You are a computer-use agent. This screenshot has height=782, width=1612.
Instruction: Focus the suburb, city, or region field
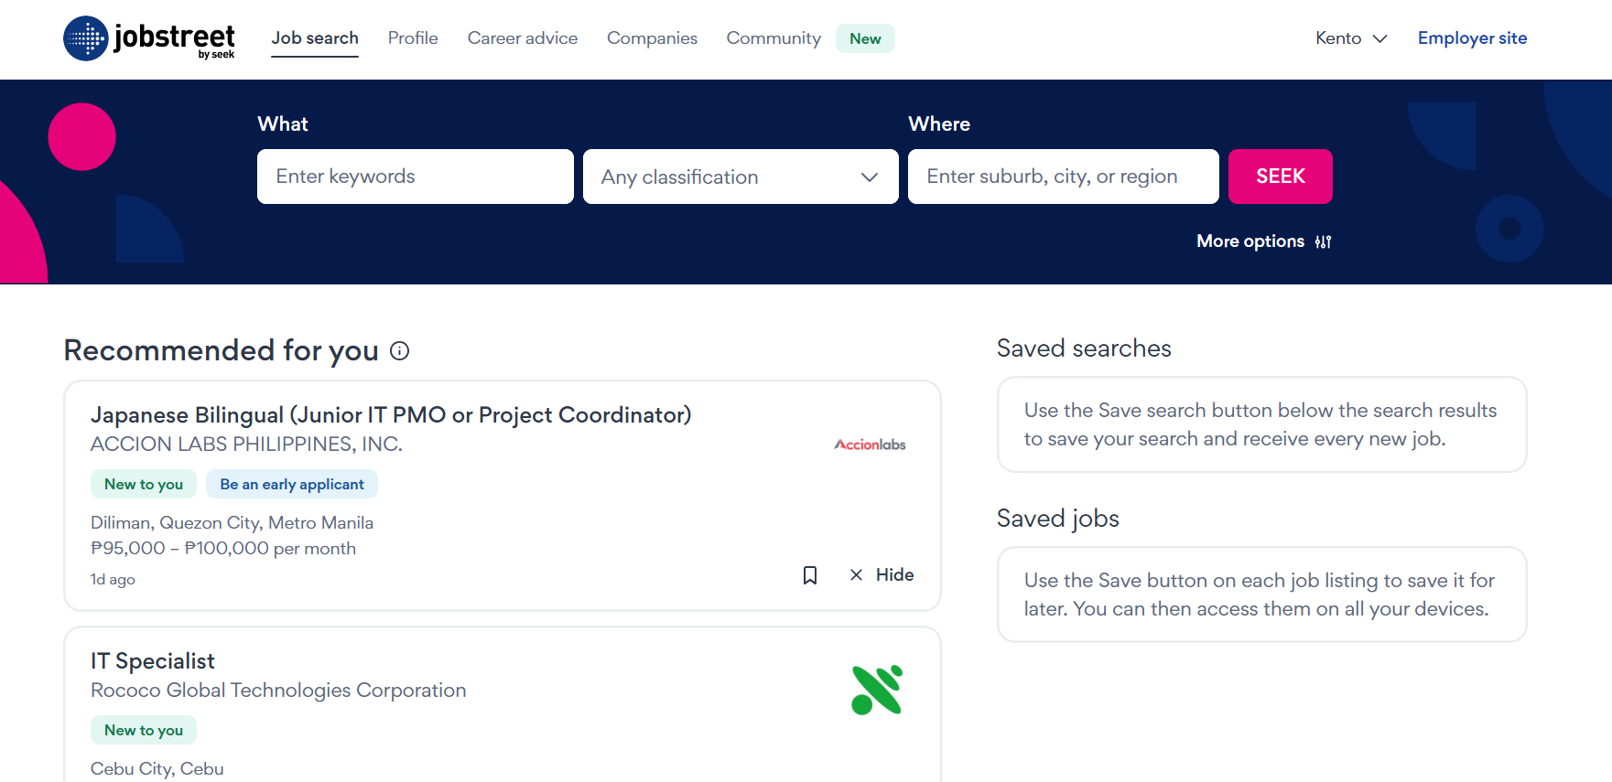[1063, 177]
